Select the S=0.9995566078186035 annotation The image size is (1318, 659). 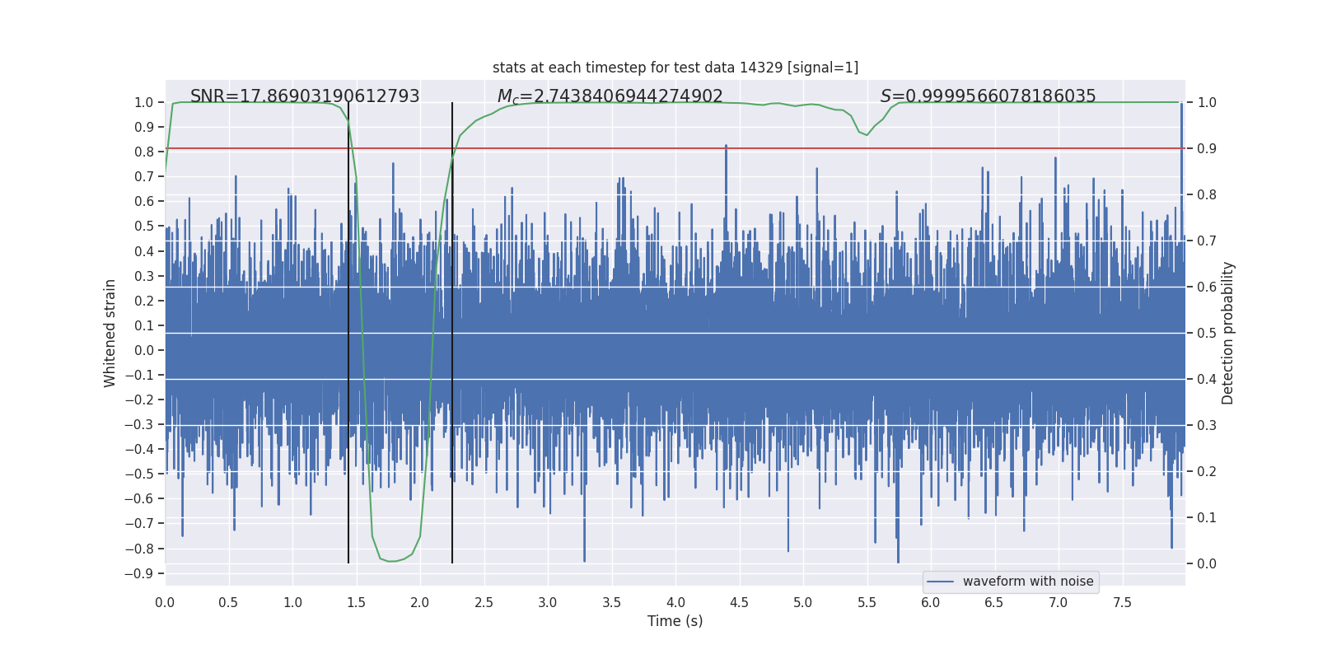(x=988, y=96)
